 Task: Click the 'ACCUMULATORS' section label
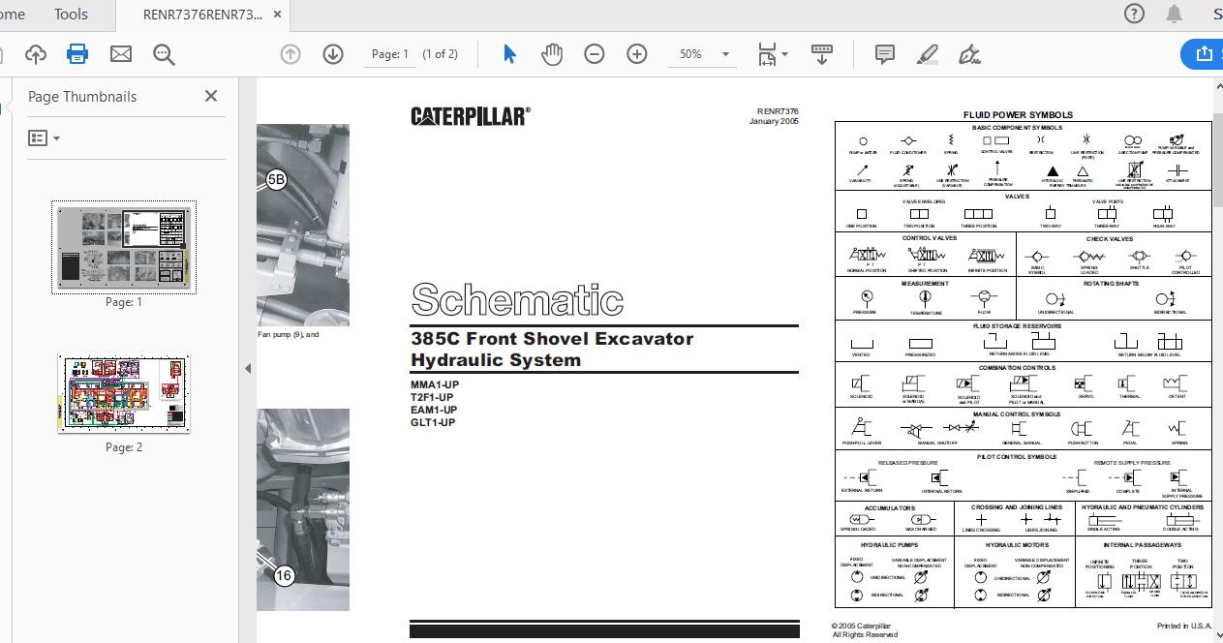point(890,507)
